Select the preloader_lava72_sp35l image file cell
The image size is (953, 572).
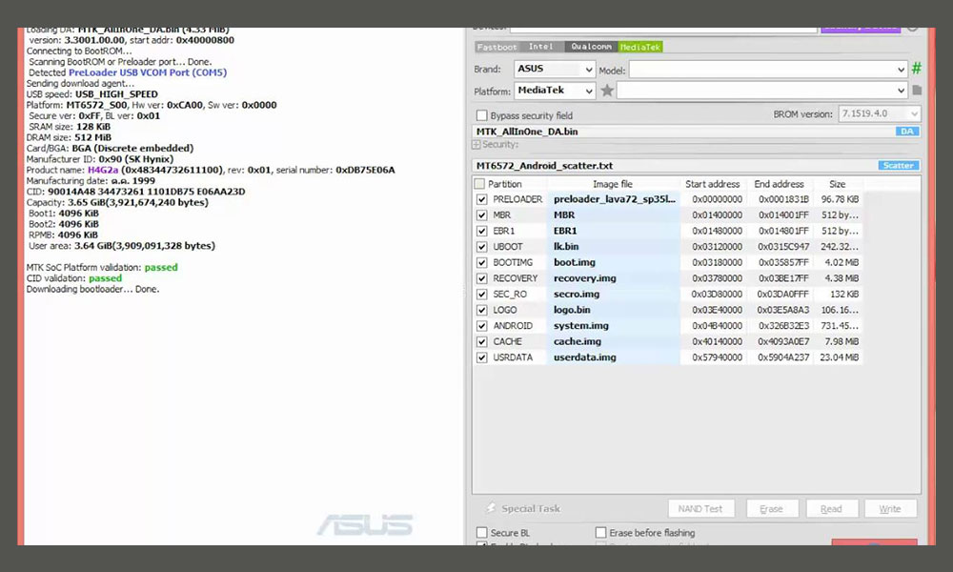(614, 199)
